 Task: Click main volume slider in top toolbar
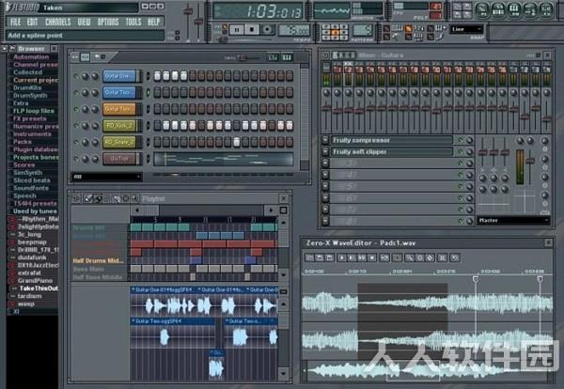point(187,22)
